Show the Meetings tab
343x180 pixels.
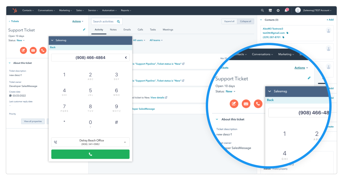(168, 30)
